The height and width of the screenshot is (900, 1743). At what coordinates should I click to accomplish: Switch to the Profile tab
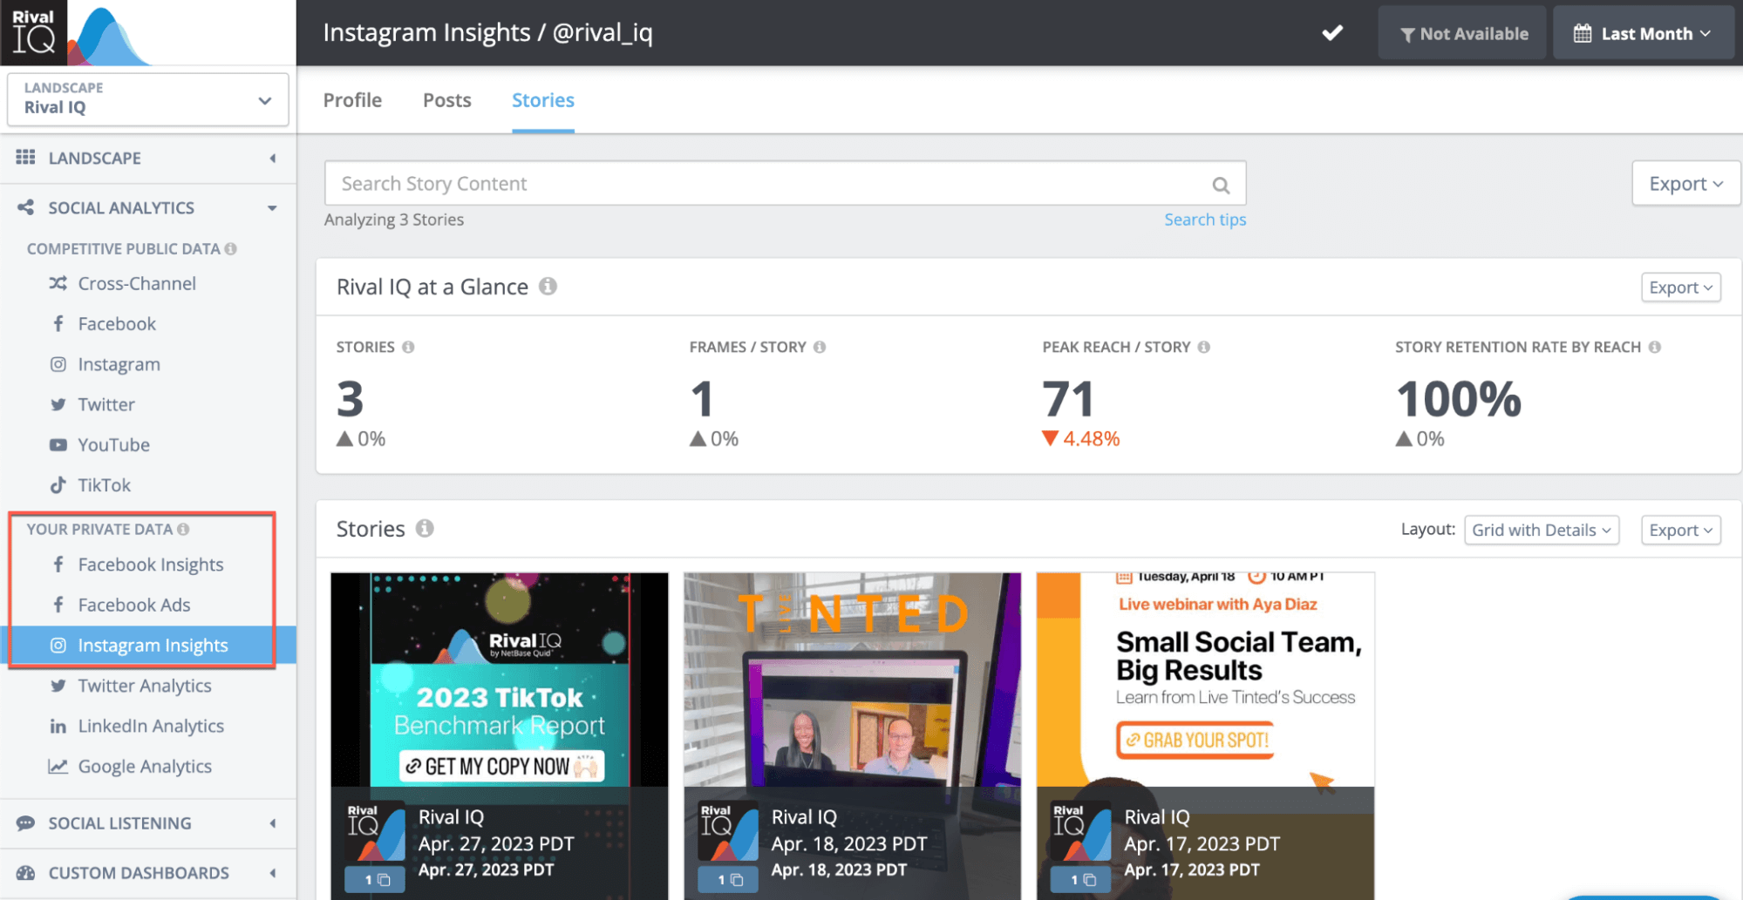pyautogui.click(x=352, y=100)
